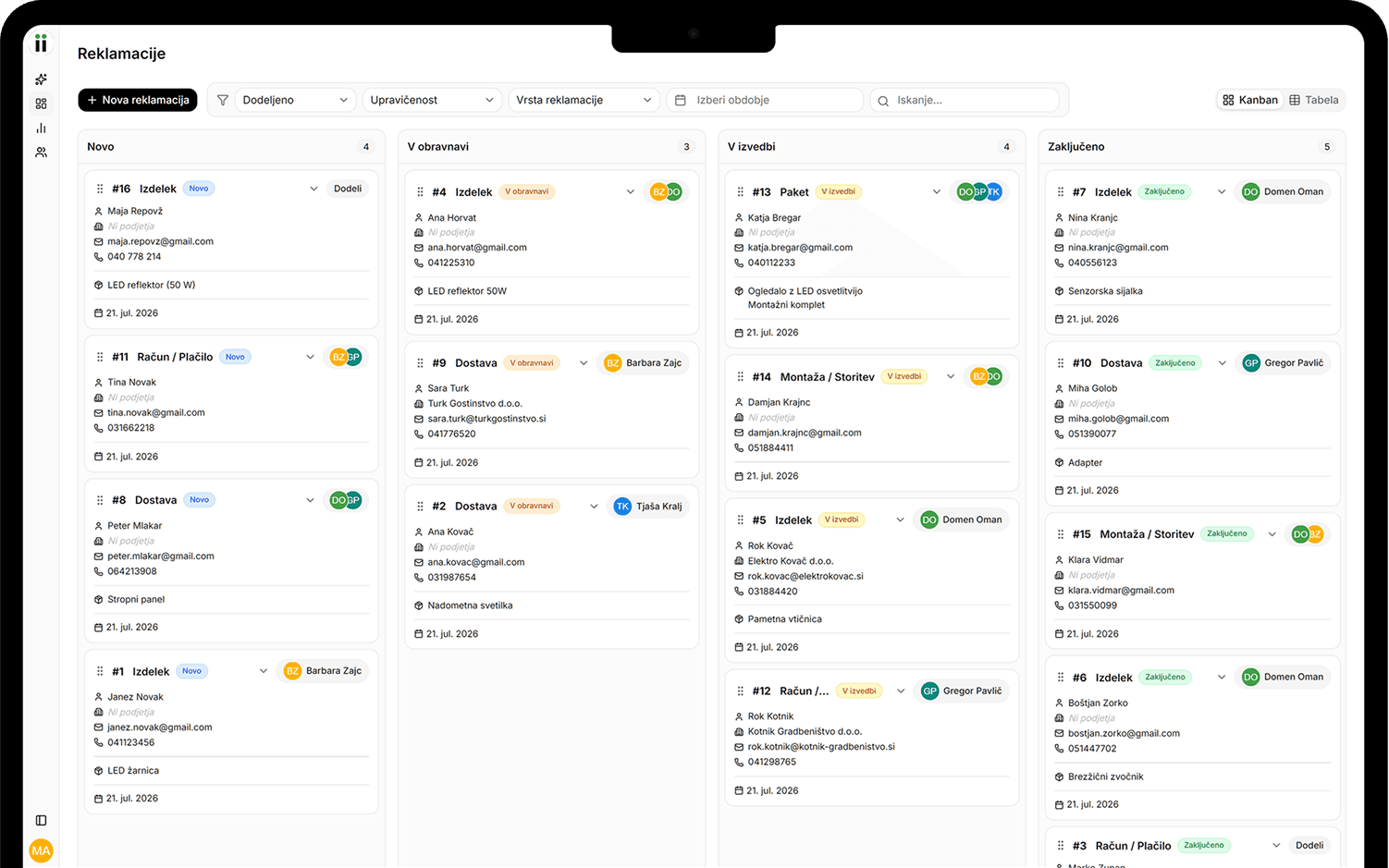Toggle the sidebar panel icon
The width and height of the screenshot is (1389, 868).
tap(41, 820)
